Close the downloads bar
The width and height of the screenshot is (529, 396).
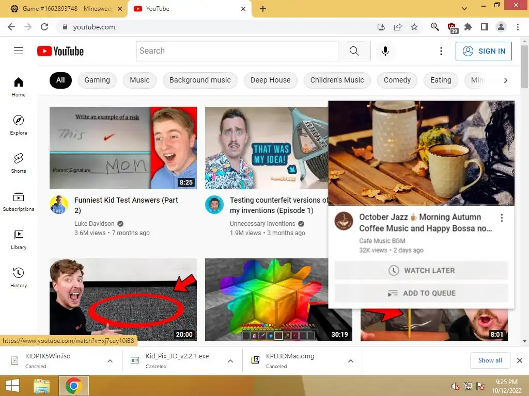click(x=520, y=360)
